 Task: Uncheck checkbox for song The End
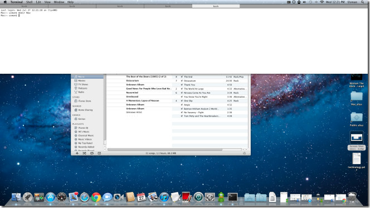click(182, 77)
